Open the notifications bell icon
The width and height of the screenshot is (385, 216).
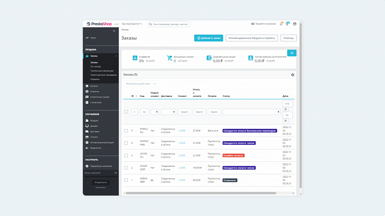pos(281,24)
